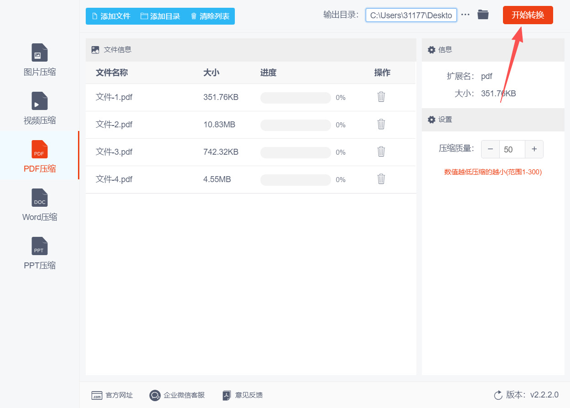Screen dimensions: 570x408
Task: Click the 文件信息 panel header icon
Action: 95,50
